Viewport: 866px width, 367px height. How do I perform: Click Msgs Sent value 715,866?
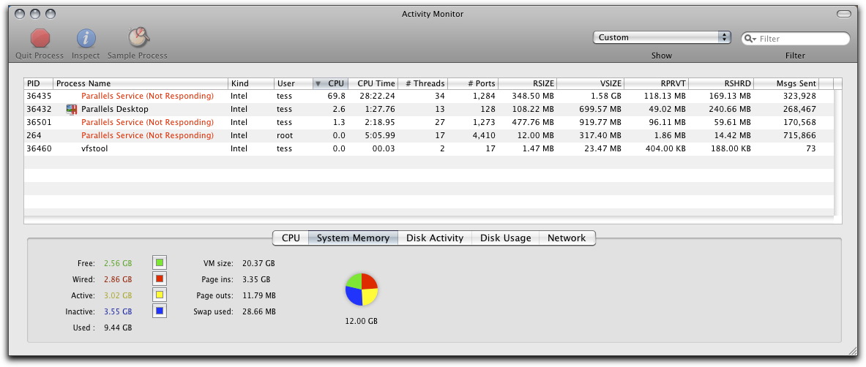pos(799,136)
